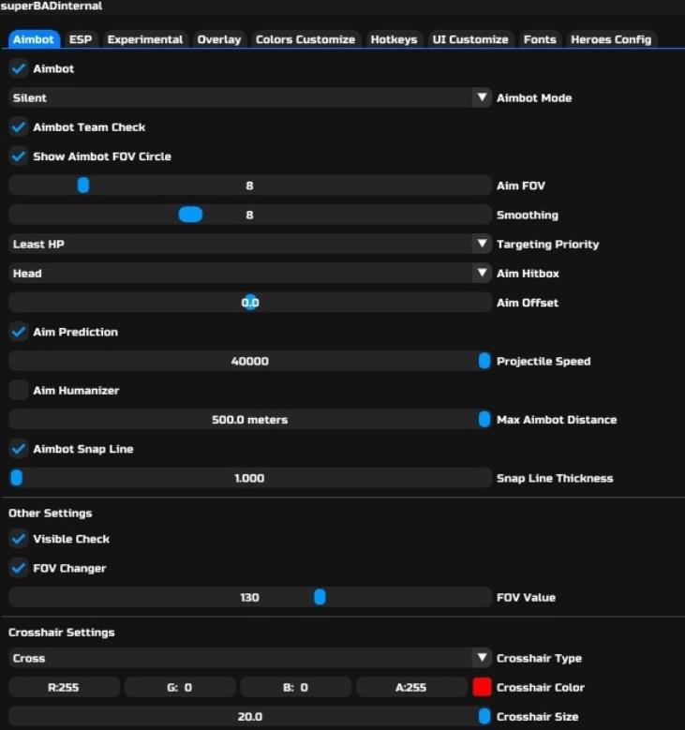Switch to the ESP tab
The height and width of the screenshot is (730, 685).
click(x=80, y=39)
